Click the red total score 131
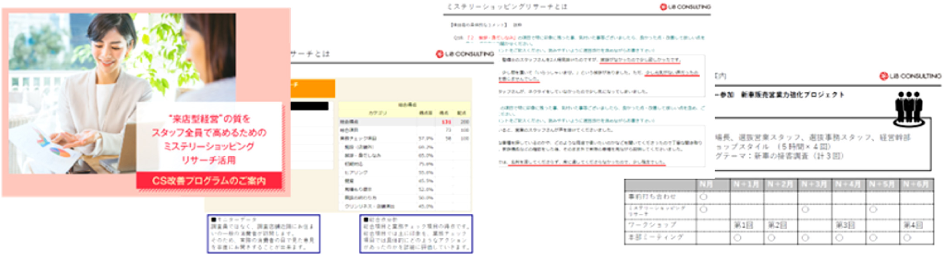This screenshot has height=256, width=944. click(x=446, y=122)
